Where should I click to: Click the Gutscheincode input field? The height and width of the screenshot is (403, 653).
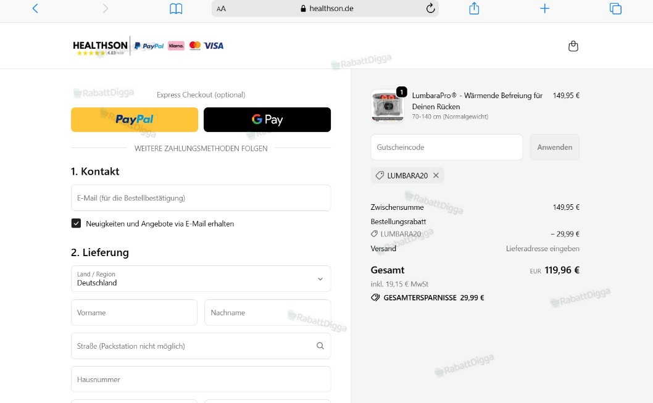(446, 147)
